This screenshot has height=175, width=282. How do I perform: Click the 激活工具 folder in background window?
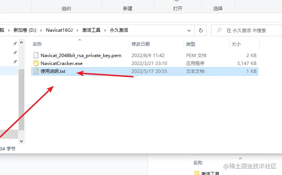(207, 173)
